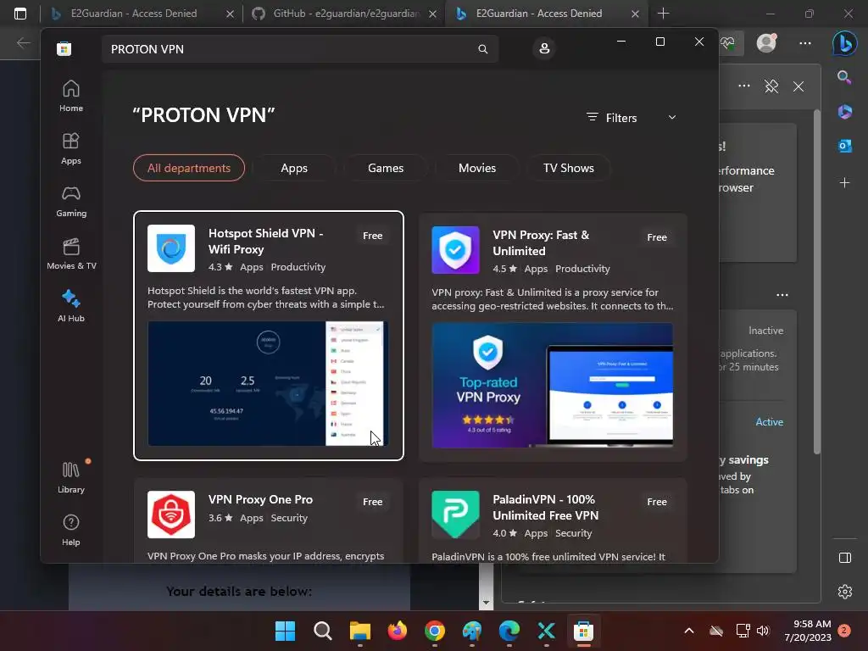The height and width of the screenshot is (651, 868).
Task: Click PaladinVPN app icon
Action: [x=455, y=515]
